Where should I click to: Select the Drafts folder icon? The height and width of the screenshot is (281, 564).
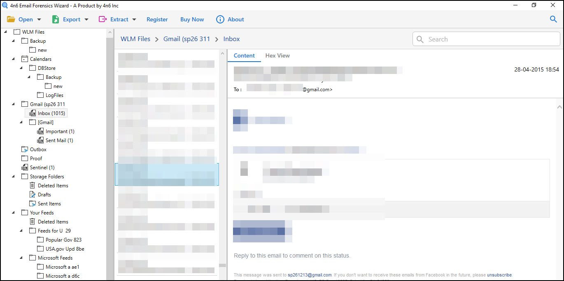[33, 194]
